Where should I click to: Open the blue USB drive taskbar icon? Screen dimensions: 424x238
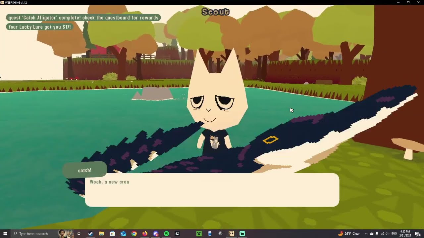coord(210,234)
